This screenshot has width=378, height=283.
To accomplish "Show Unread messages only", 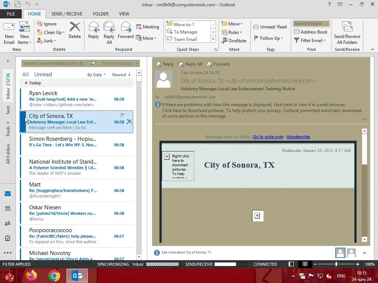I will click(x=43, y=74).
